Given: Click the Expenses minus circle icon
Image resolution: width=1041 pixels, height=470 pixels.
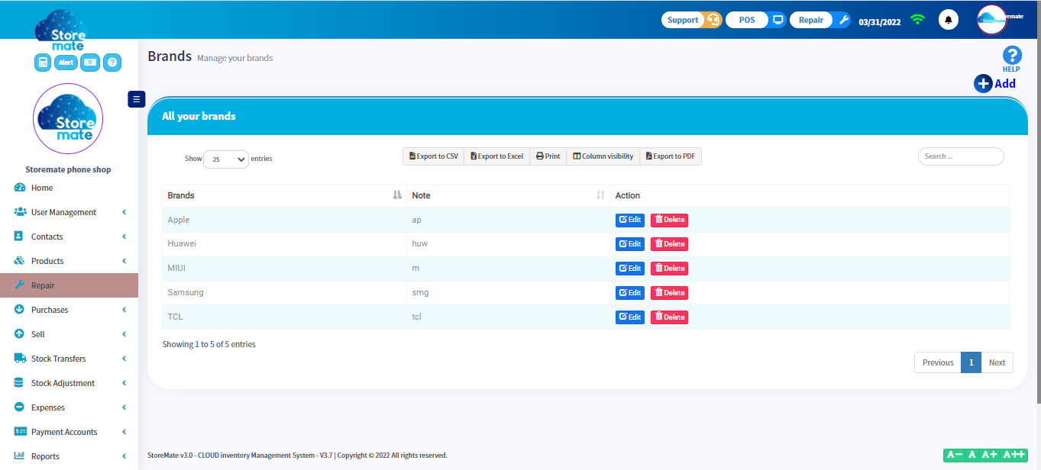Looking at the screenshot, I should pos(20,407).
